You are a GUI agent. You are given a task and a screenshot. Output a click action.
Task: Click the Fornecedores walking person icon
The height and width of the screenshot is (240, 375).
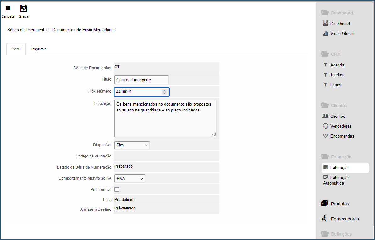pyautogui.click(x=324, y=218)
